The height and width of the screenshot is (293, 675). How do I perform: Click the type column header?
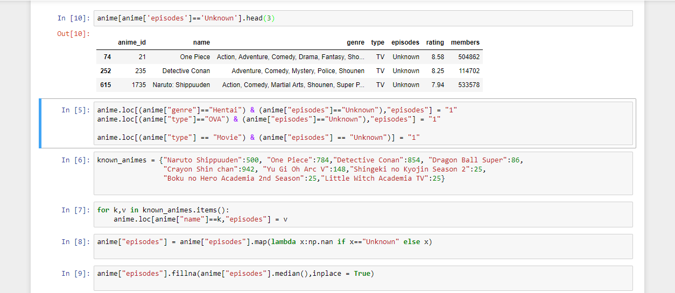(378, 42)
